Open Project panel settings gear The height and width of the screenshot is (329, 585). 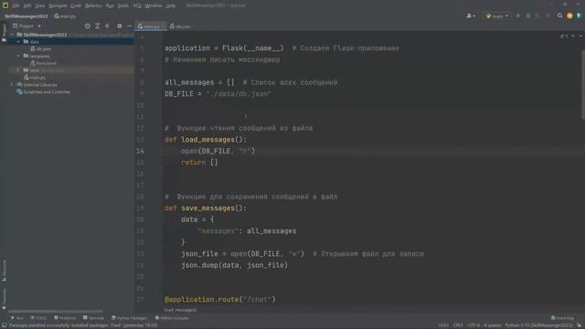tap(120, 27)
